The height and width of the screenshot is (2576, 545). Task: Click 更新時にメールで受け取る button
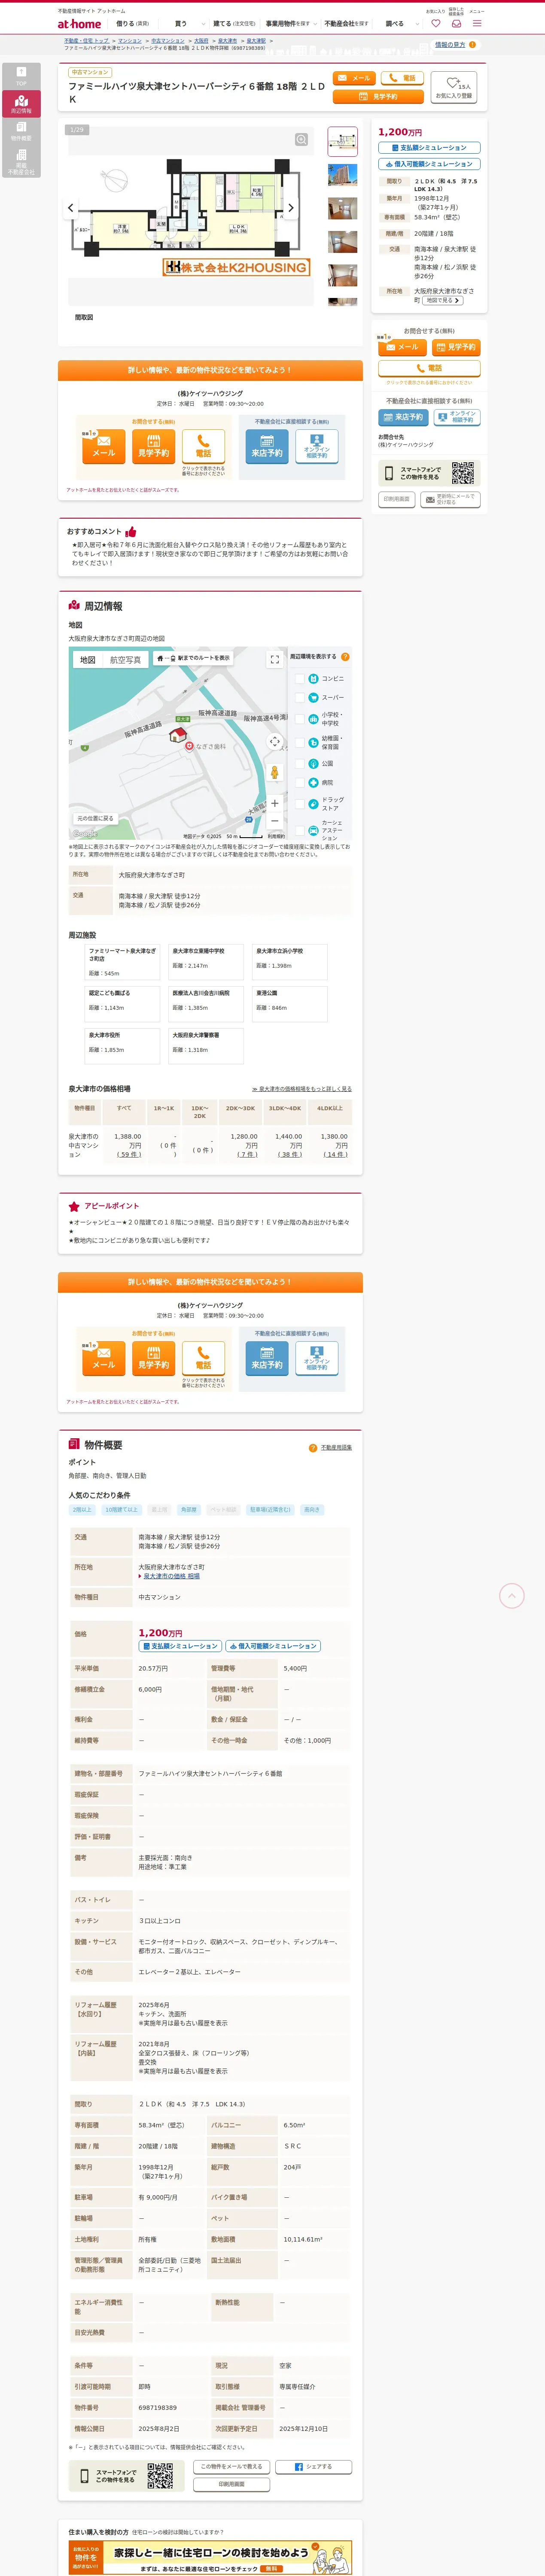pos(450,499)
